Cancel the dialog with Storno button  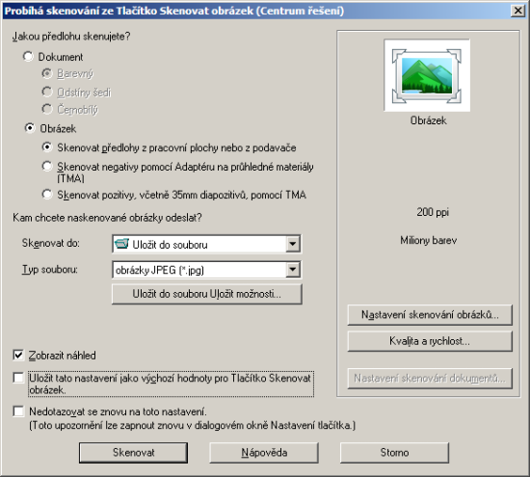(x=394, y=453)
